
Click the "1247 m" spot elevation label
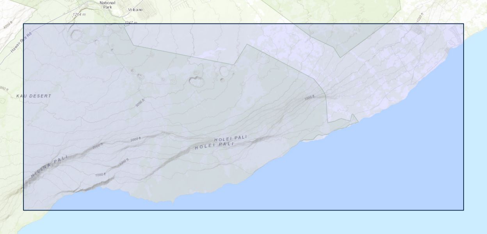131,23
